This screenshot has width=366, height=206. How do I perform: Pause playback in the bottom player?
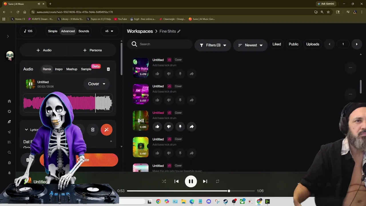(x=191, y=181)
